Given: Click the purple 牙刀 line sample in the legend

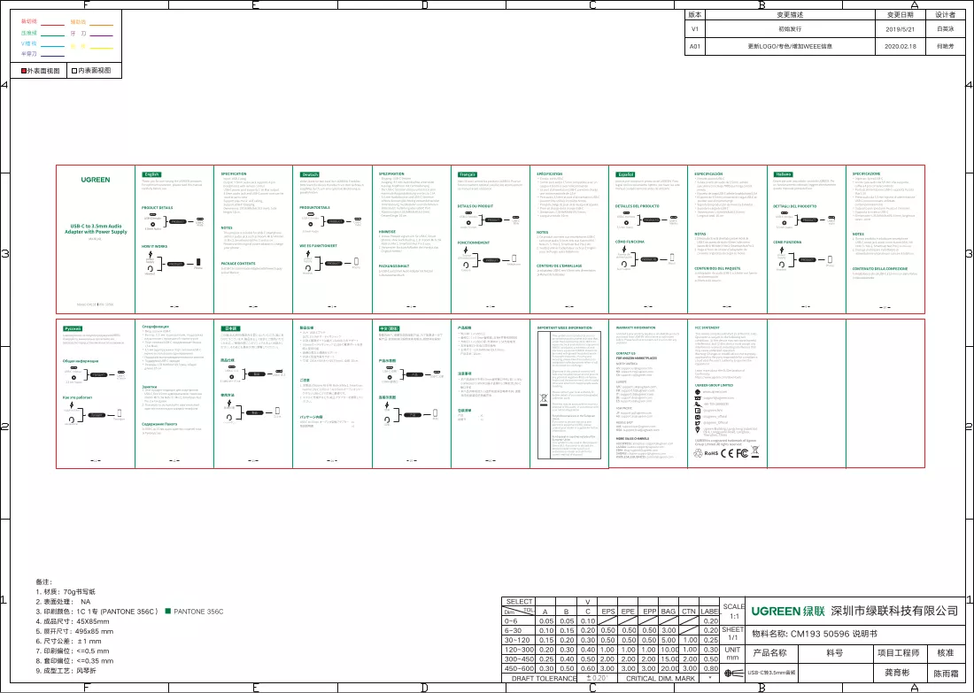Looking at the screenshot, I should (x=101, y=36).
